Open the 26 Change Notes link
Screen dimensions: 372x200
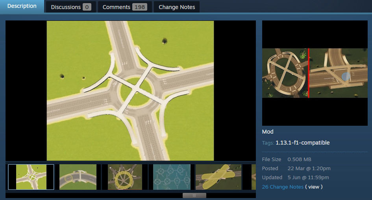(283, 187)
